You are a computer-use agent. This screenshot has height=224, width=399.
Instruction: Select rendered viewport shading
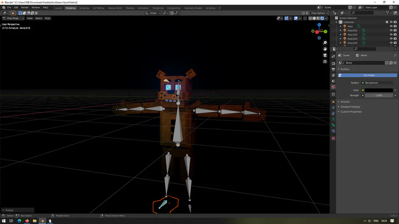322,18
